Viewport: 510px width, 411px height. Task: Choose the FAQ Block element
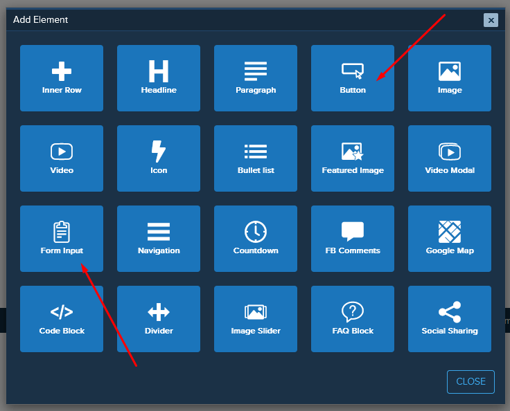tap(353, 319)
